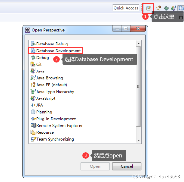Image resolution: width=184 pixels, height=182 pixels.
Task: Click the Resource perspective icon
Action: (x=33, y=132)
